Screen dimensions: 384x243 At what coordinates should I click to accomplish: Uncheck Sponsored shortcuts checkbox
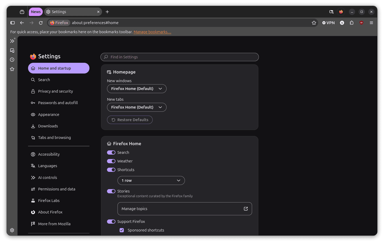(x=122, y=230)
